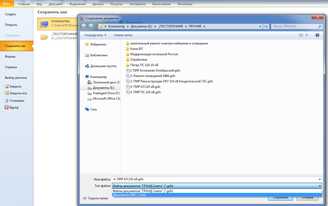The width and height of the screenshot is (328, 206).
Task: Click the Имя файла text field
Action: [214, 179]
